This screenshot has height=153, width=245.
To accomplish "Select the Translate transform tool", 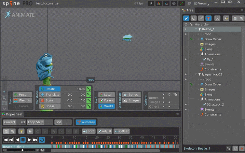I will (x=50, y=95).
